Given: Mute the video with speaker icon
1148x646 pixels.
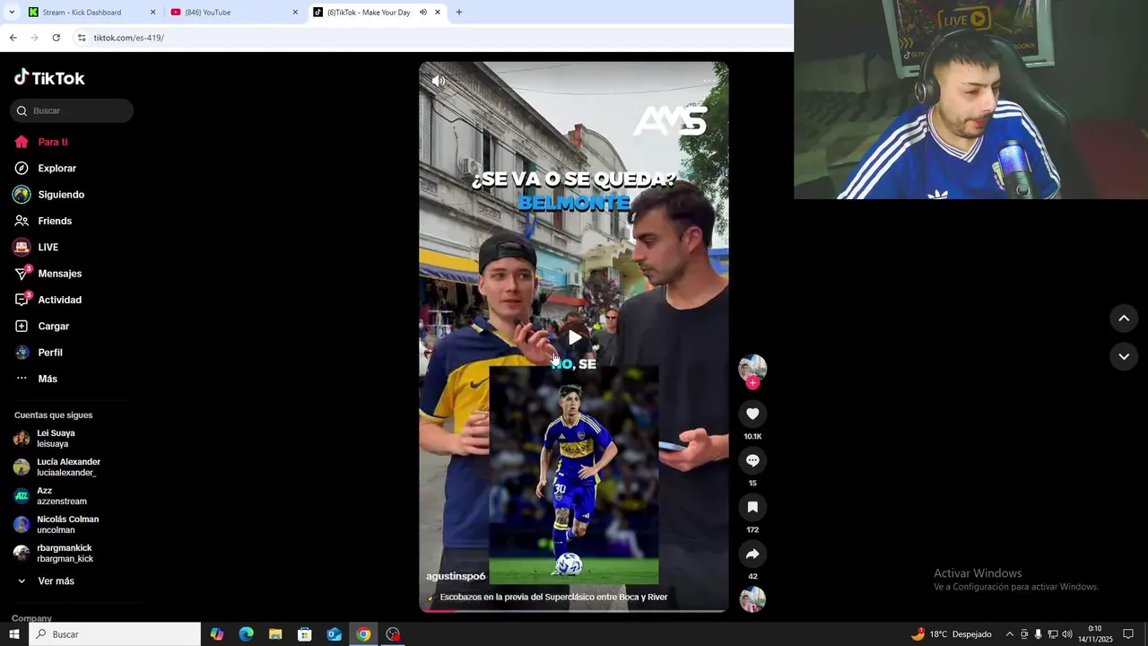Looking at the screenshot, I should tap(438, 81).
